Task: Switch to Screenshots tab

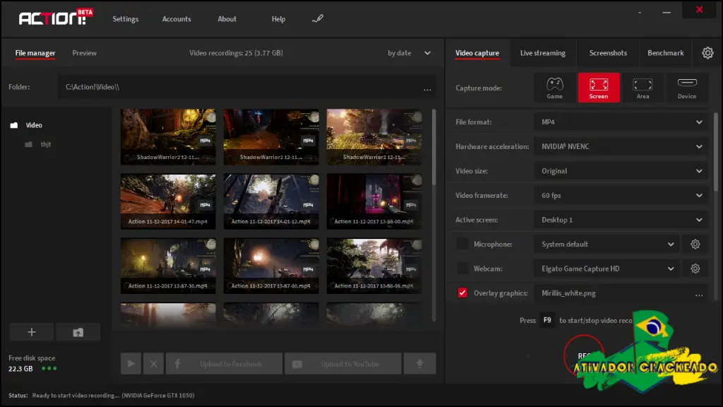Action: (x=608, y=53)
